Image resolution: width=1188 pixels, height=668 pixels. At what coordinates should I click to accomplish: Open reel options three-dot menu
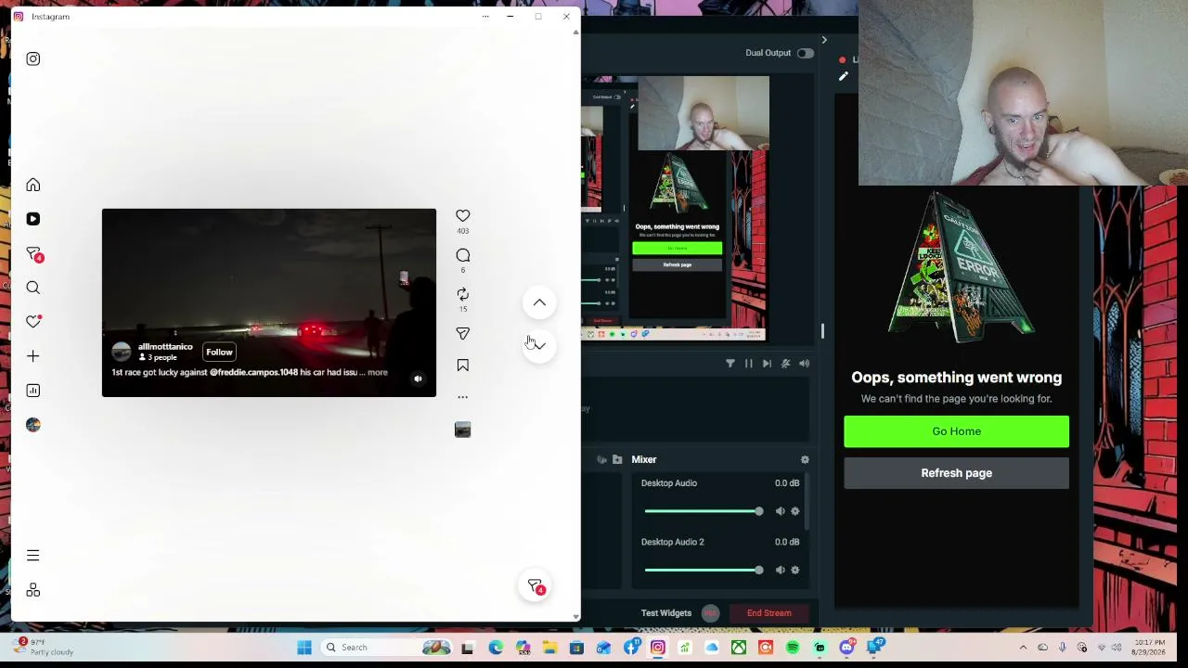(x=463, y=397)
